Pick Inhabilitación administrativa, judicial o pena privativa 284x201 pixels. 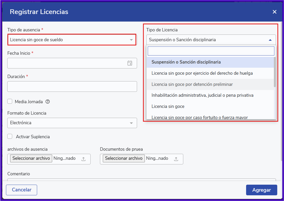pyautogui.click(x=202, y=95)
